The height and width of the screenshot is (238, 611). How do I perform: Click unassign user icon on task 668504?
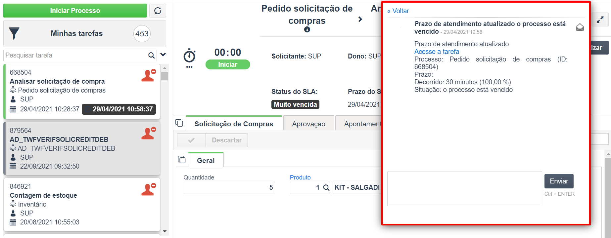(x=149, y=75)
